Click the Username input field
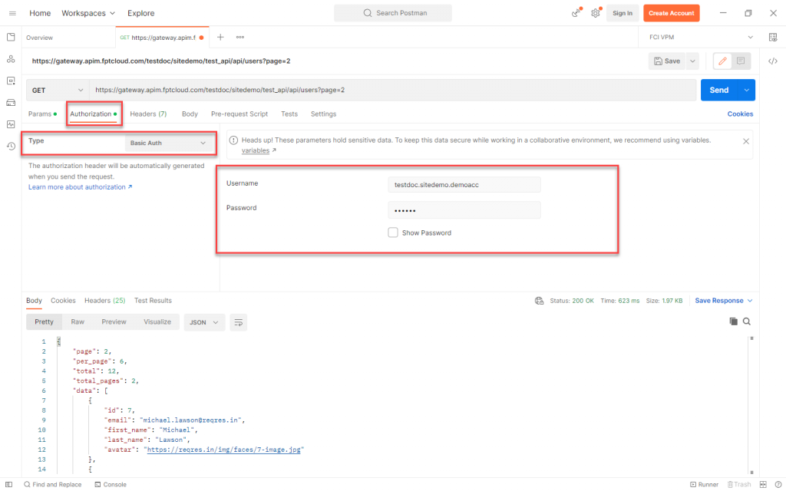The height and width of the screenshot is (491, 786). 464,184
